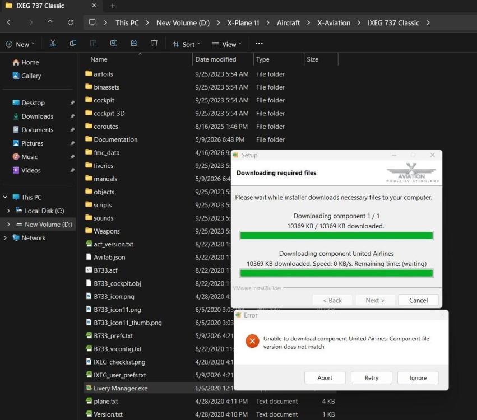Open a new tab with plus button

click(113, 6)
